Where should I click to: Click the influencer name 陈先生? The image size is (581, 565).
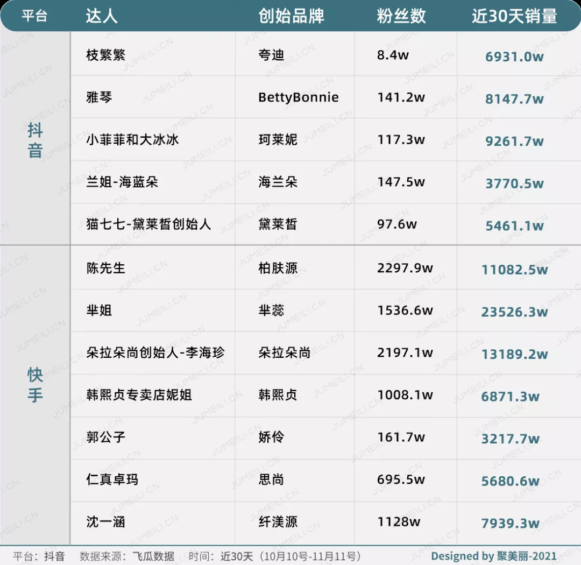point(105,267)
